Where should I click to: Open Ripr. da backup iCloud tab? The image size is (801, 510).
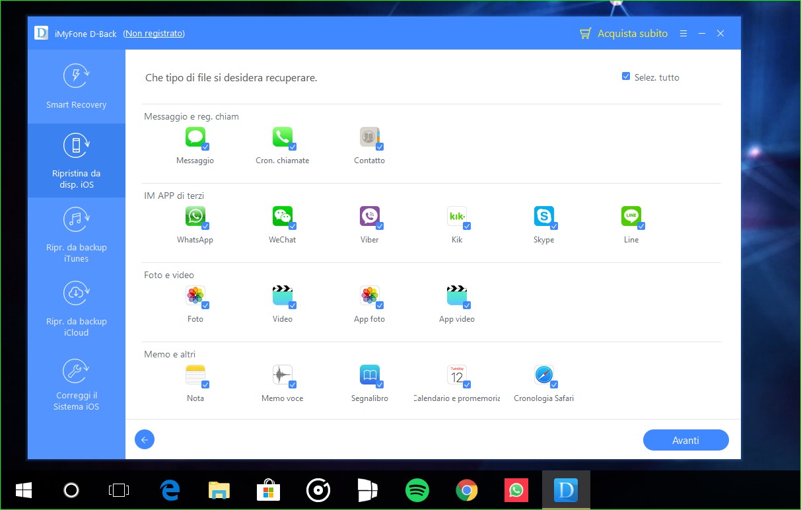click(77, 309)
